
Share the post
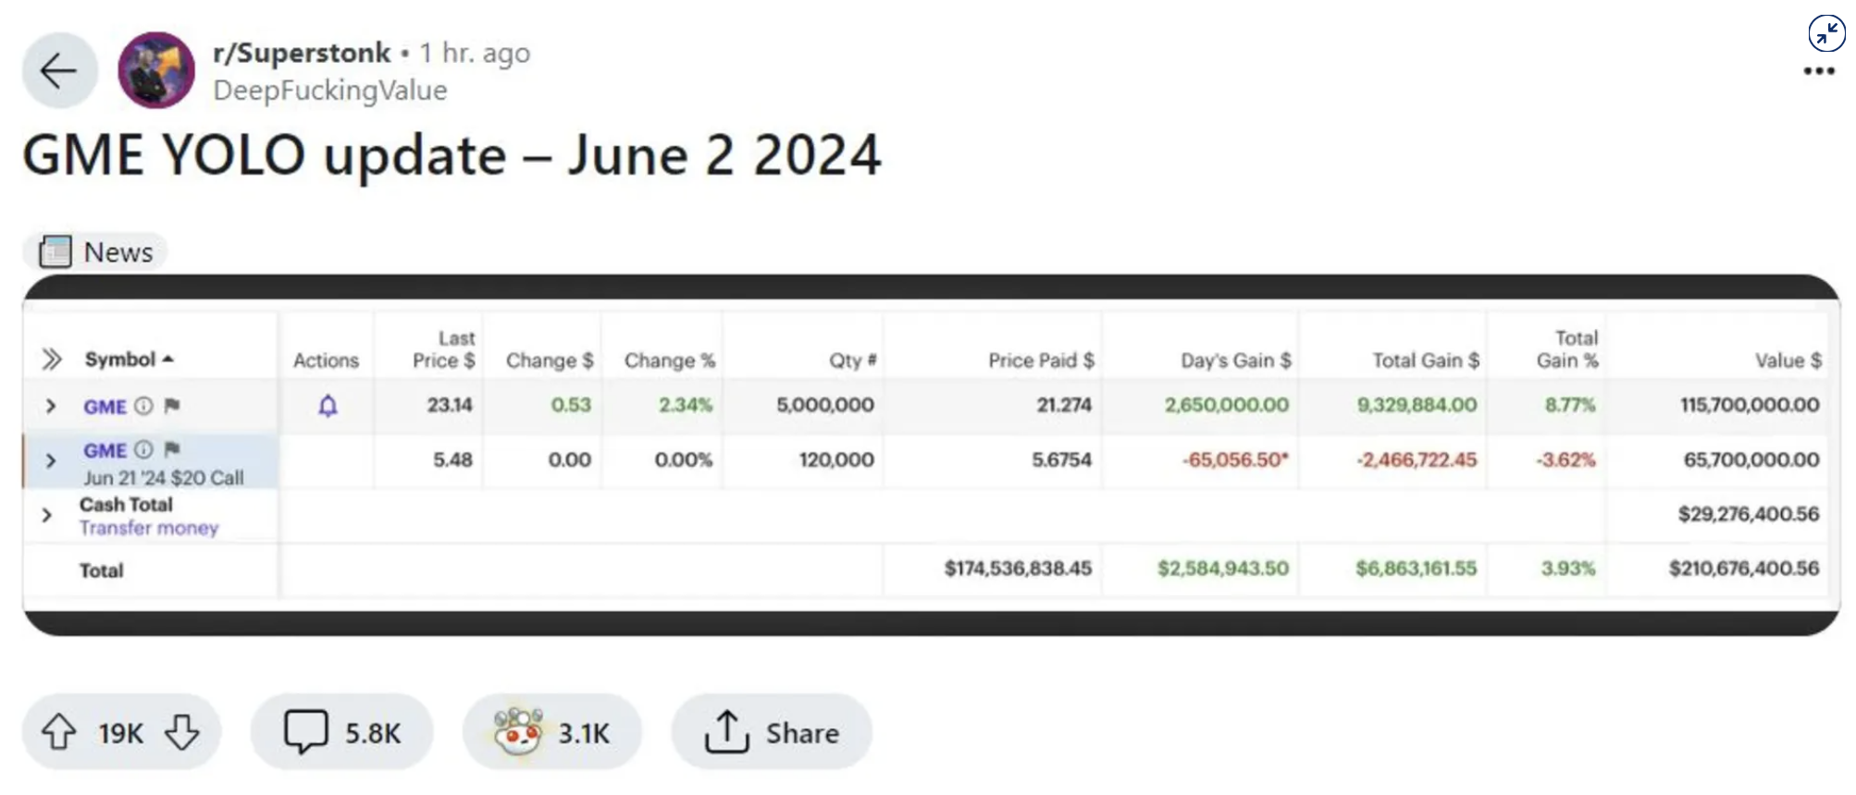772,732
